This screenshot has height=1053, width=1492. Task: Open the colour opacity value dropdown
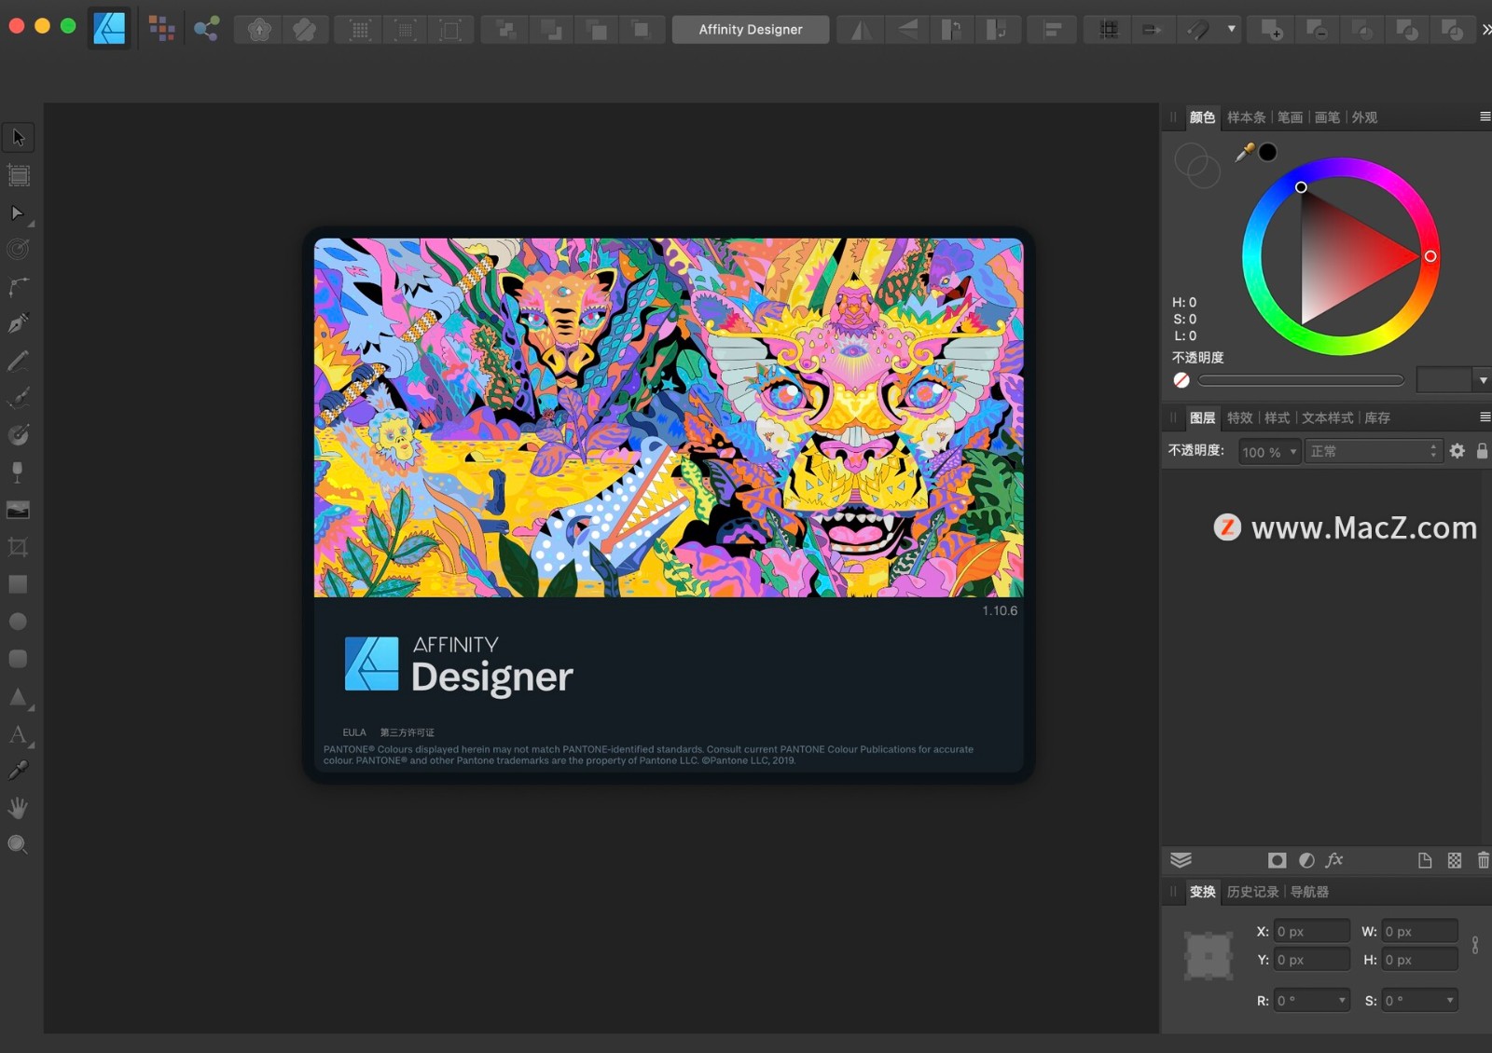click(x=1483, y=380)
